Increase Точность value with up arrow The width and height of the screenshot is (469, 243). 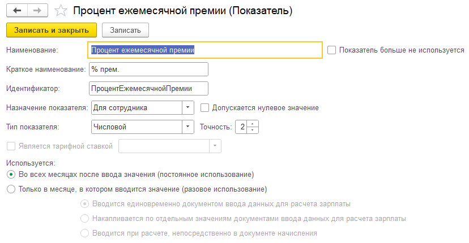(x=253, y=124)
